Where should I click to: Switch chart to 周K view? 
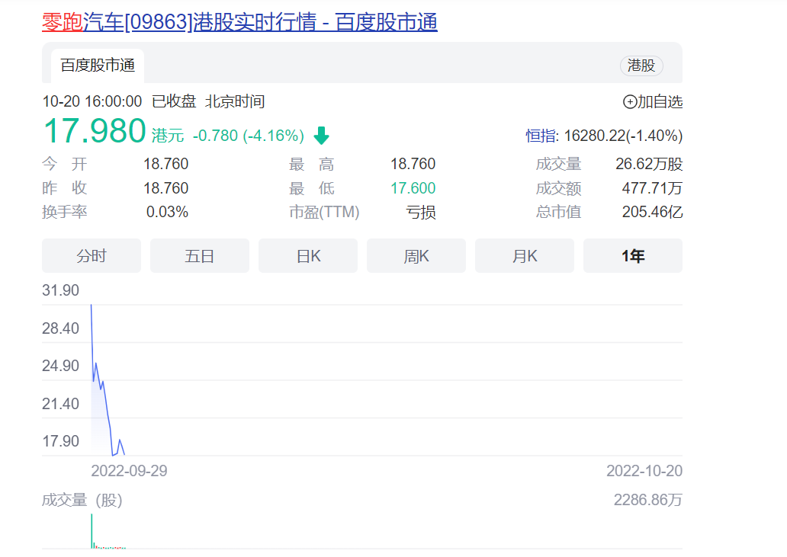(x=416, y=256)
